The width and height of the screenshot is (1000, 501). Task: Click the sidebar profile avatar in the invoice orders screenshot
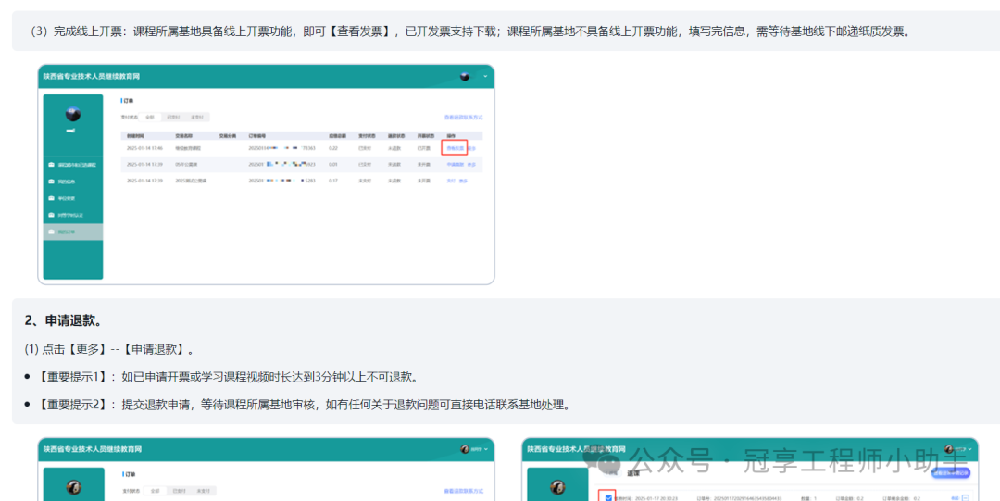pos(73,114)
